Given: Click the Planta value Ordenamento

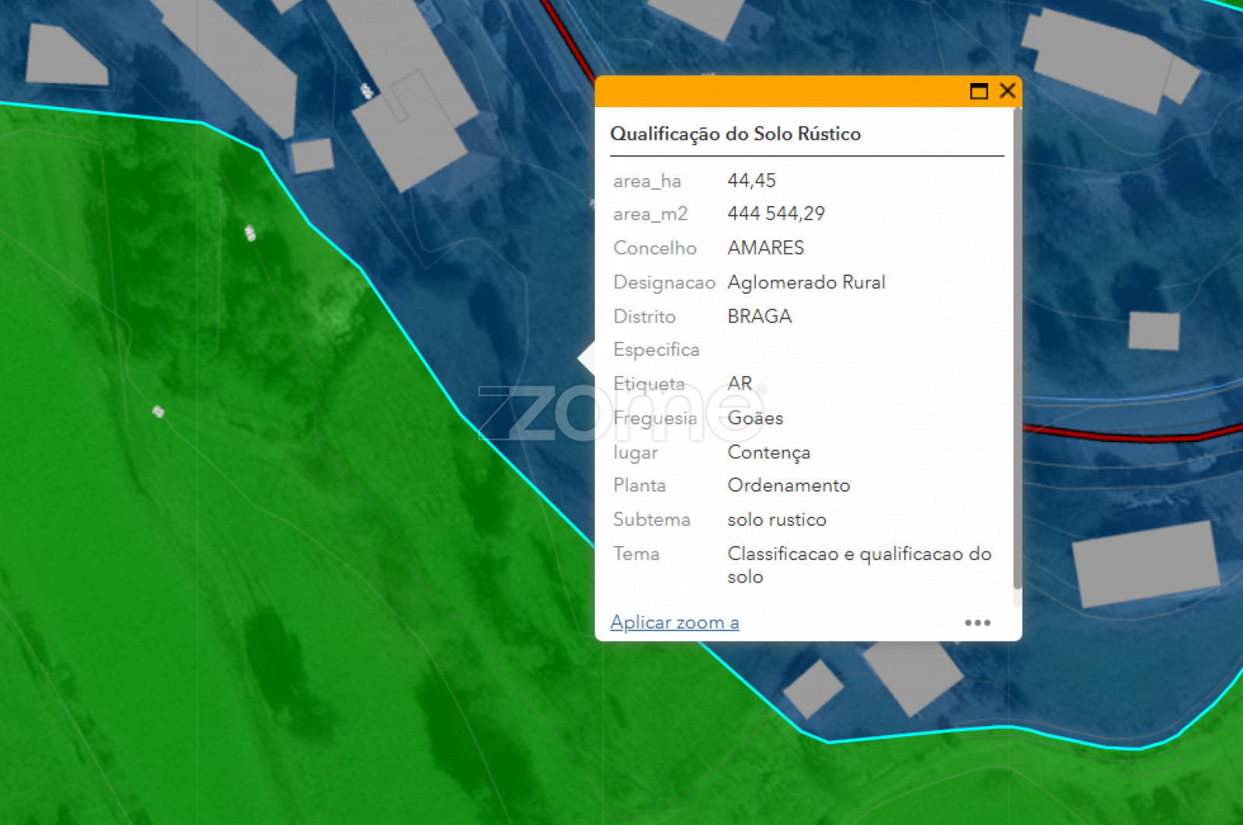Looking at the screenshot, I should tap(788, 486).
